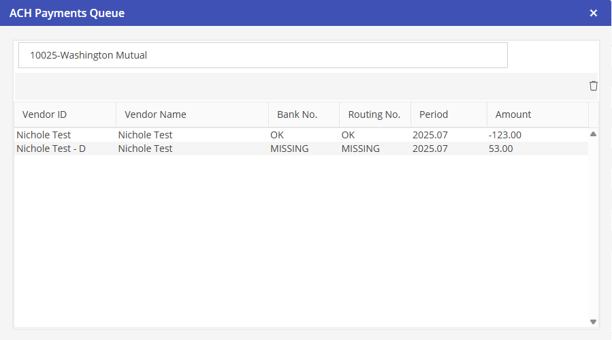The width and height of the screenshot is (612, 340).
Task: Click the OK routing number cell
Action: click(349, 135)
